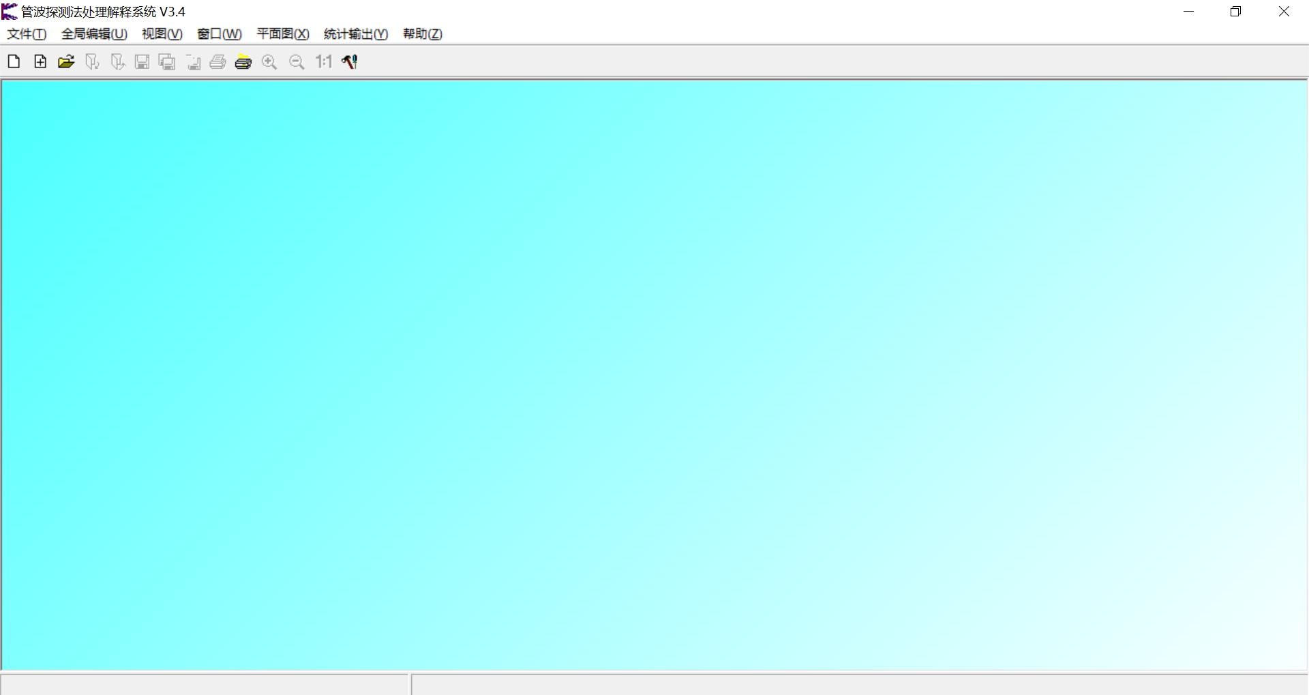Click the new document with plus icon
This screenshot has width=1309, height=695.
(40, 62)
